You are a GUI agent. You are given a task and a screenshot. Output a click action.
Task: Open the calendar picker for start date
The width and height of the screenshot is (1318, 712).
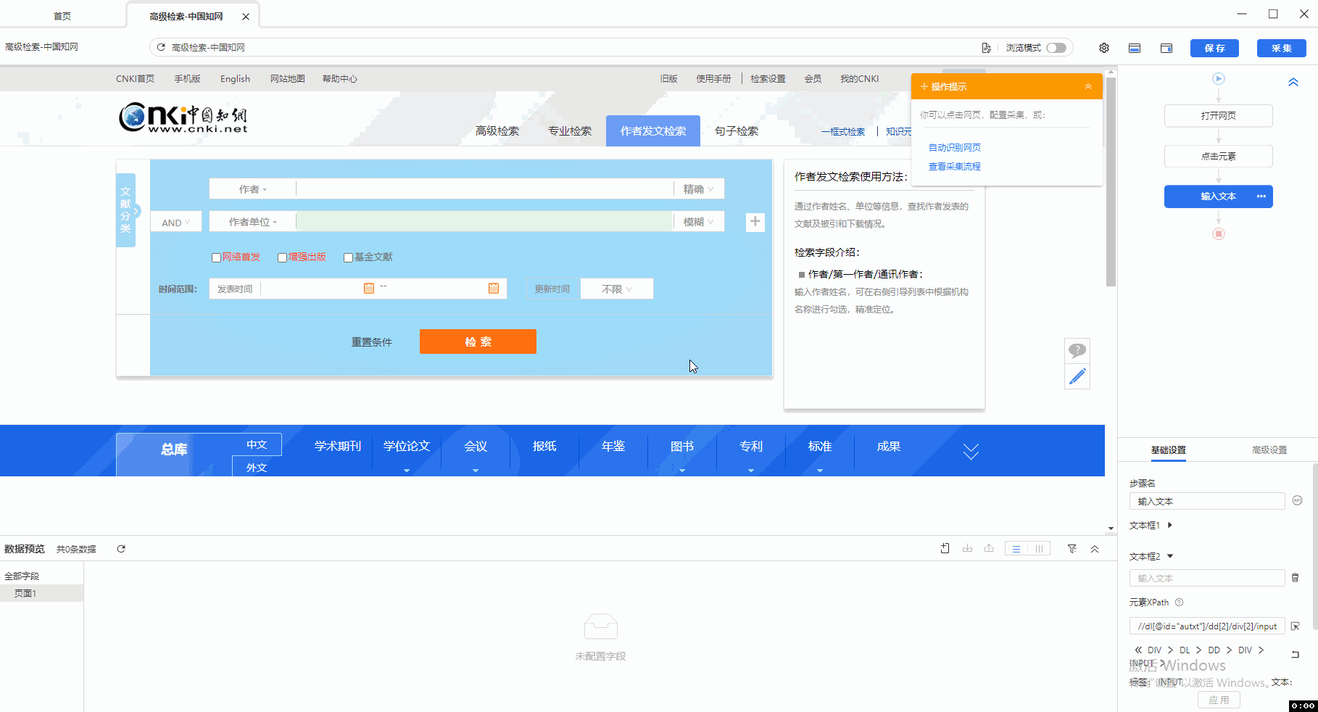click(x=368, y=289)
